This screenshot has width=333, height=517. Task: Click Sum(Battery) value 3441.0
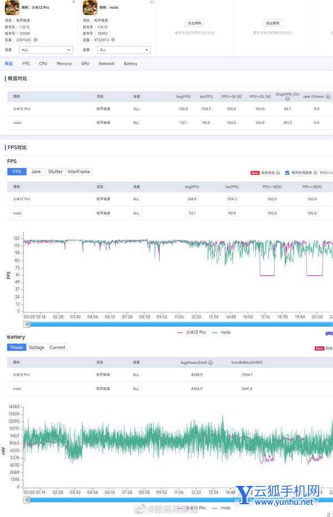point(247,389)
